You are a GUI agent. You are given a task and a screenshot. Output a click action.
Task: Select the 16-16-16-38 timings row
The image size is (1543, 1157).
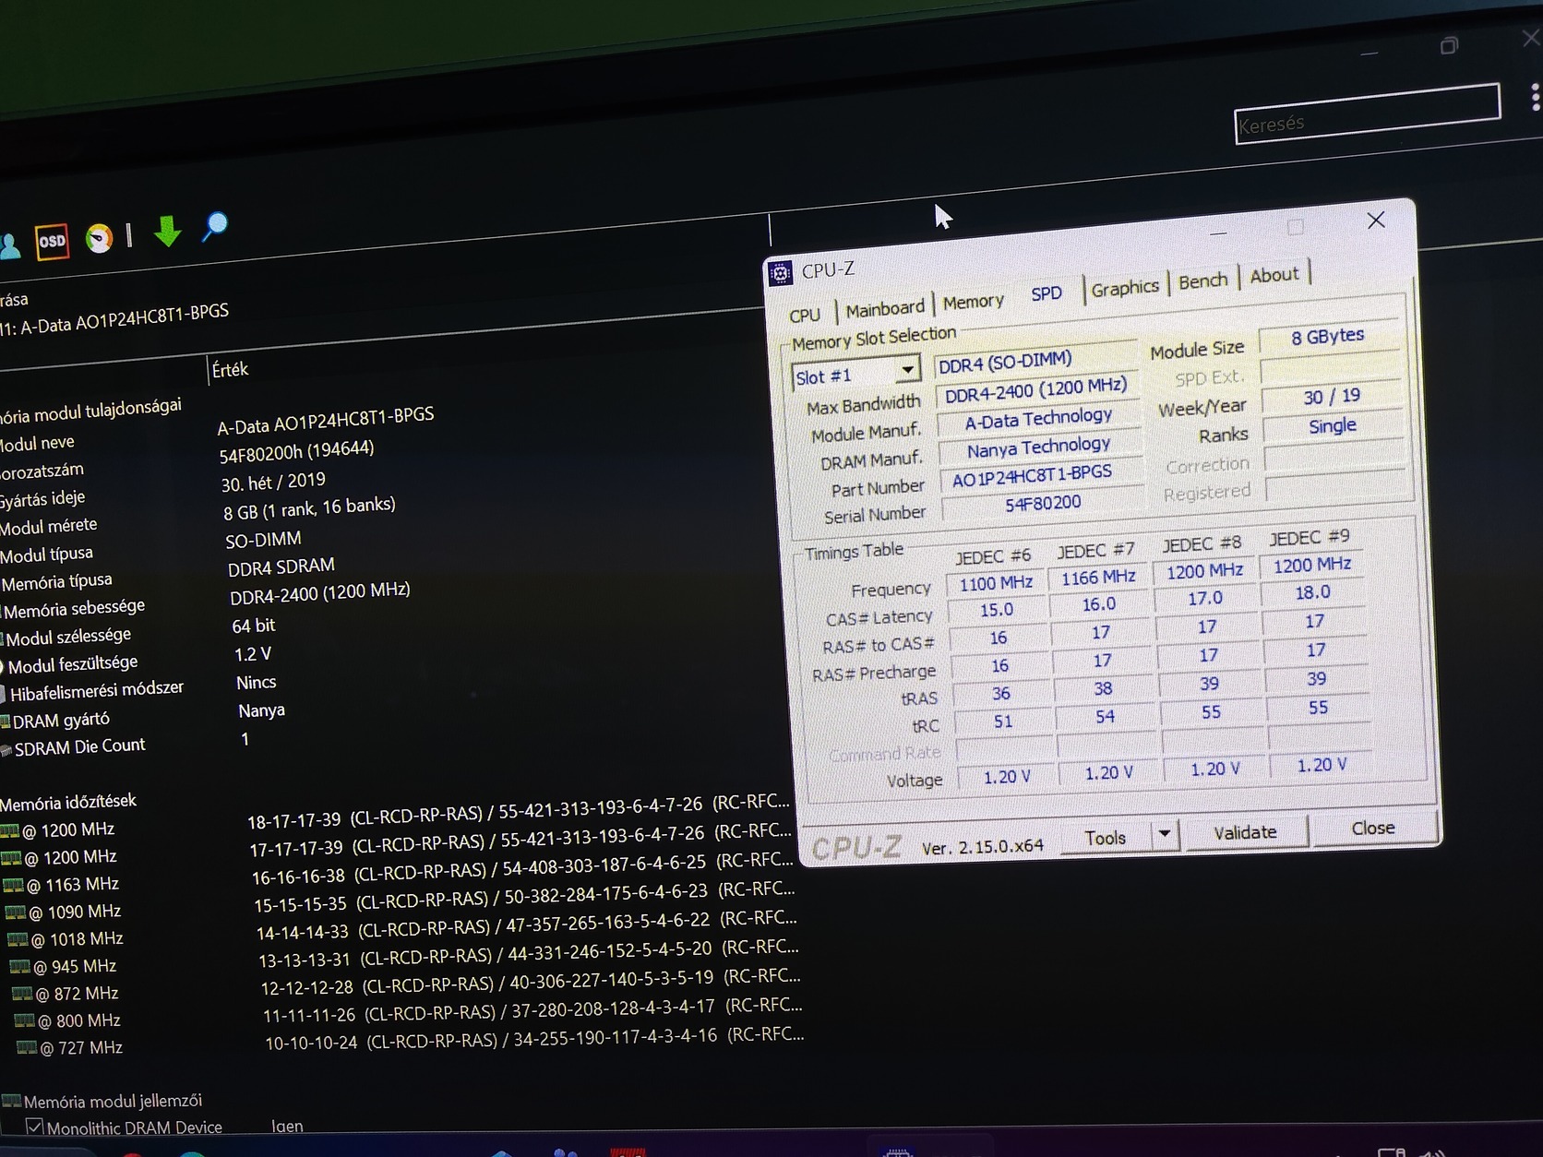coord(522,867)
